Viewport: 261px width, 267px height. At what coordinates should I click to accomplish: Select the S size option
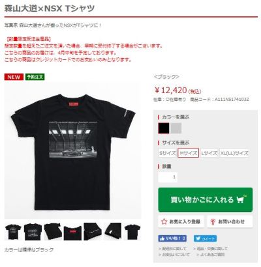coord(167,153)
